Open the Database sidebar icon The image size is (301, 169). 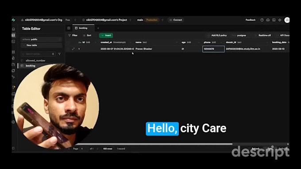(13, 52)
